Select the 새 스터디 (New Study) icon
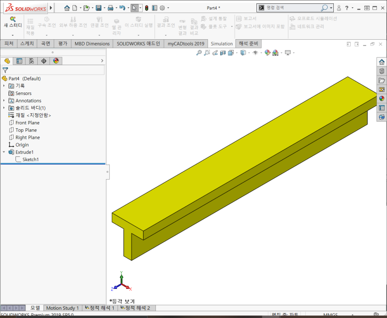Screen dimensions: 387x318 [x=13, y=19]
